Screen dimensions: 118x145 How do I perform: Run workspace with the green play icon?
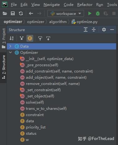tap(90, 13)
